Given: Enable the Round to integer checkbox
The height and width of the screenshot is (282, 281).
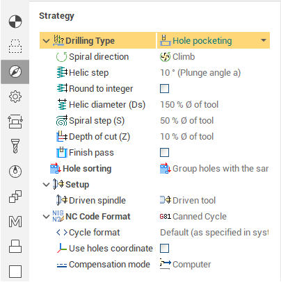Looking at the screenshot, I should (x=164, y=89).
